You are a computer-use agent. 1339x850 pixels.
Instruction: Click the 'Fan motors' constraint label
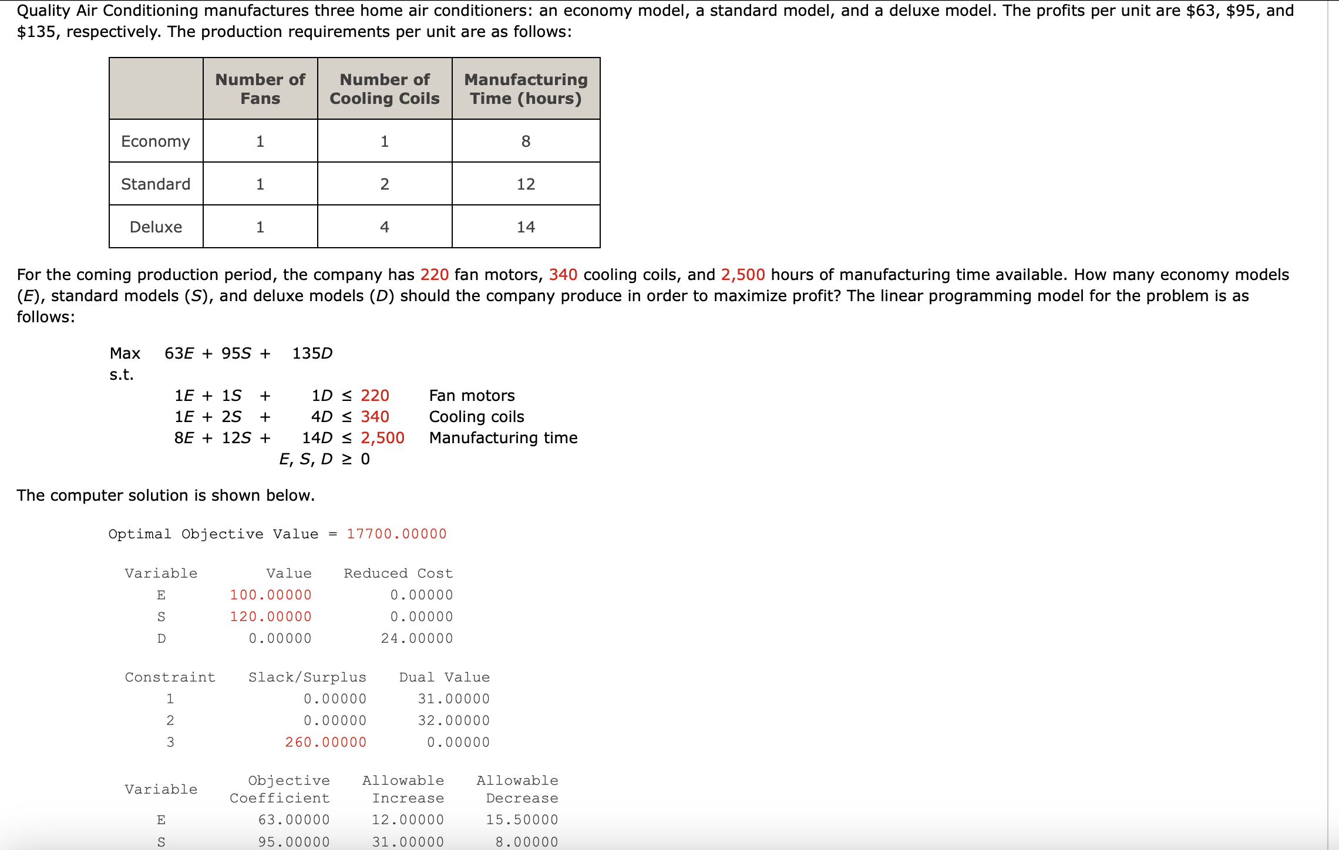coord(472,396)
